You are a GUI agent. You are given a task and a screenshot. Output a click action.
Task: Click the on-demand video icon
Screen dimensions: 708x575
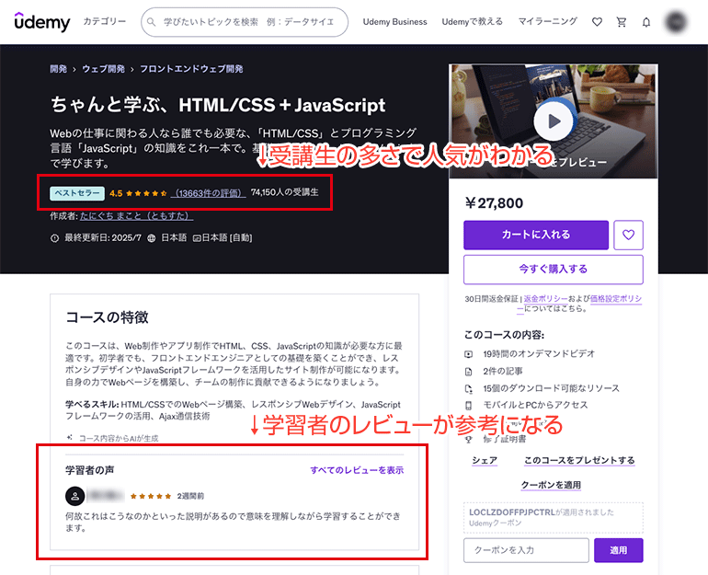469,354
